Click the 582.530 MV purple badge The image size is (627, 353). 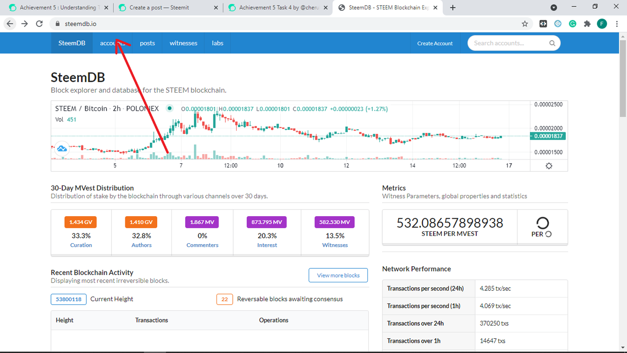(x=335, y=222)
